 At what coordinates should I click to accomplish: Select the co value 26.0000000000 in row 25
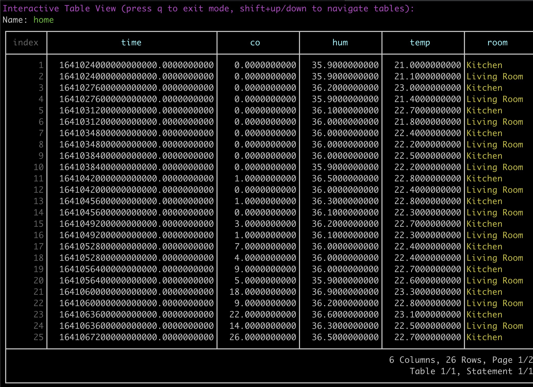[x=263, y=337]
